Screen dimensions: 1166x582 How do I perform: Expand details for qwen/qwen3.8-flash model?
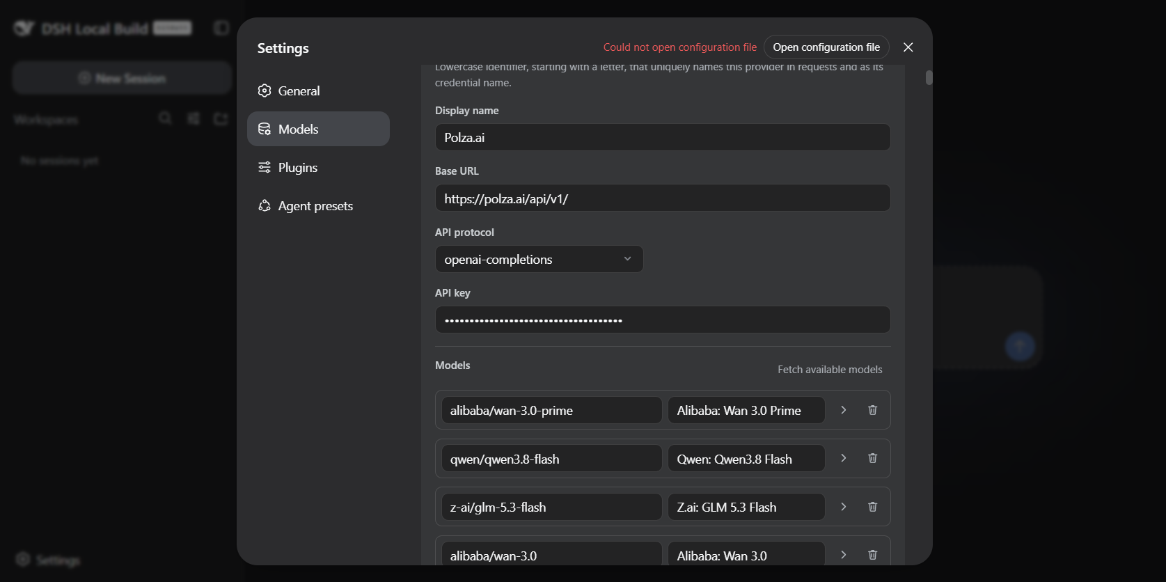click(843, 458)
